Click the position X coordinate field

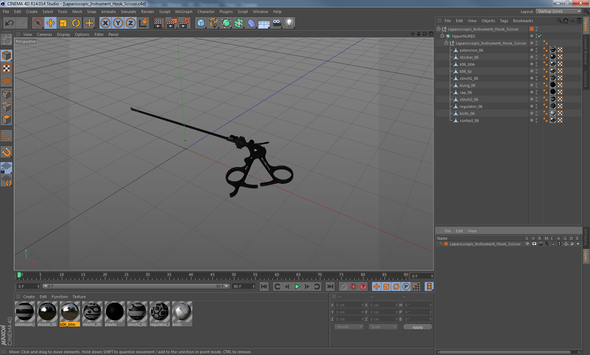[x=349, y=305]
